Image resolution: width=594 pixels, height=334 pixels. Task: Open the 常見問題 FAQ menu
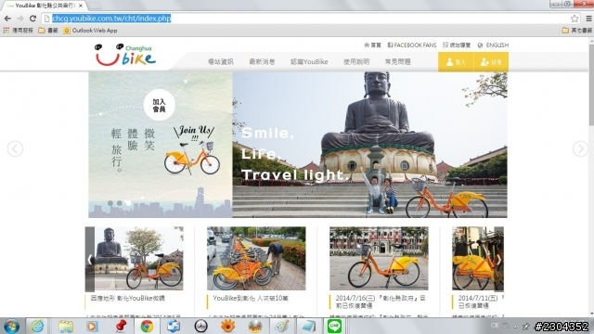coord(398,62)
